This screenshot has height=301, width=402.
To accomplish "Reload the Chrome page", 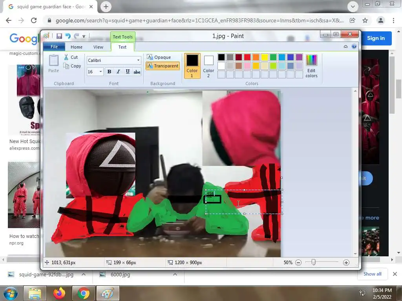I will (34, 20).
